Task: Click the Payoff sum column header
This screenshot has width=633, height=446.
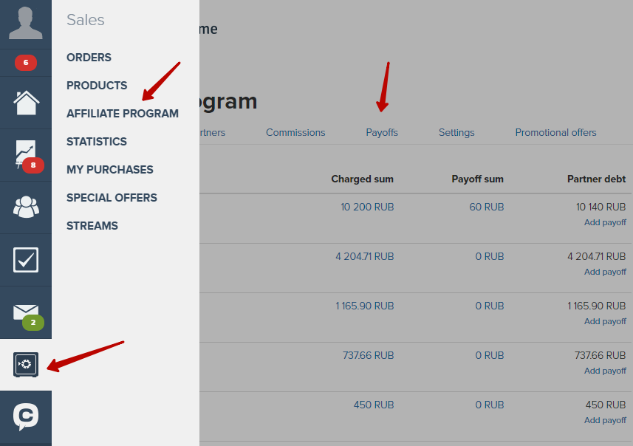Action: click(x=477, y=179)
